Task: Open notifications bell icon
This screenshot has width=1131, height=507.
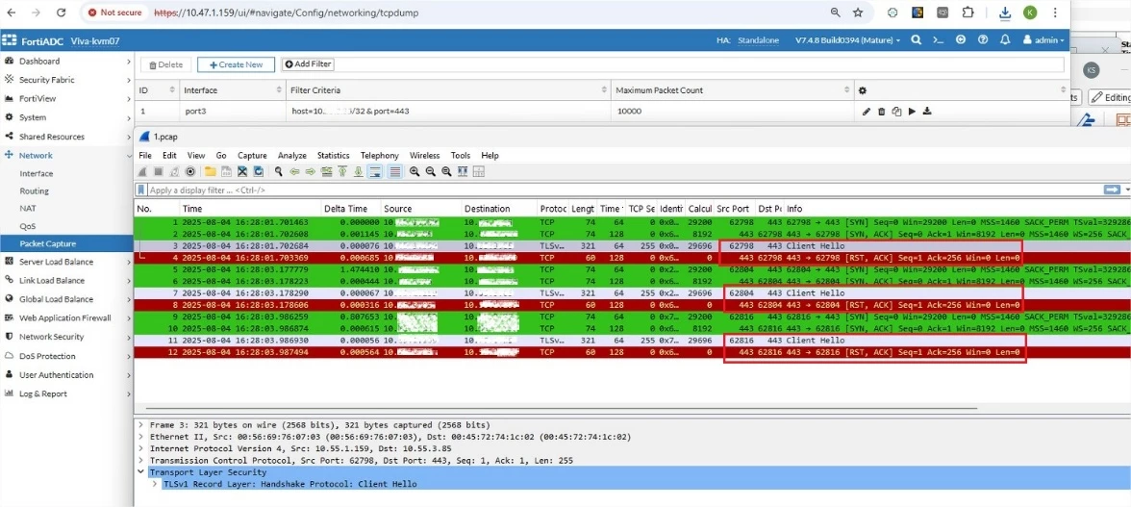Action: 1005,40
